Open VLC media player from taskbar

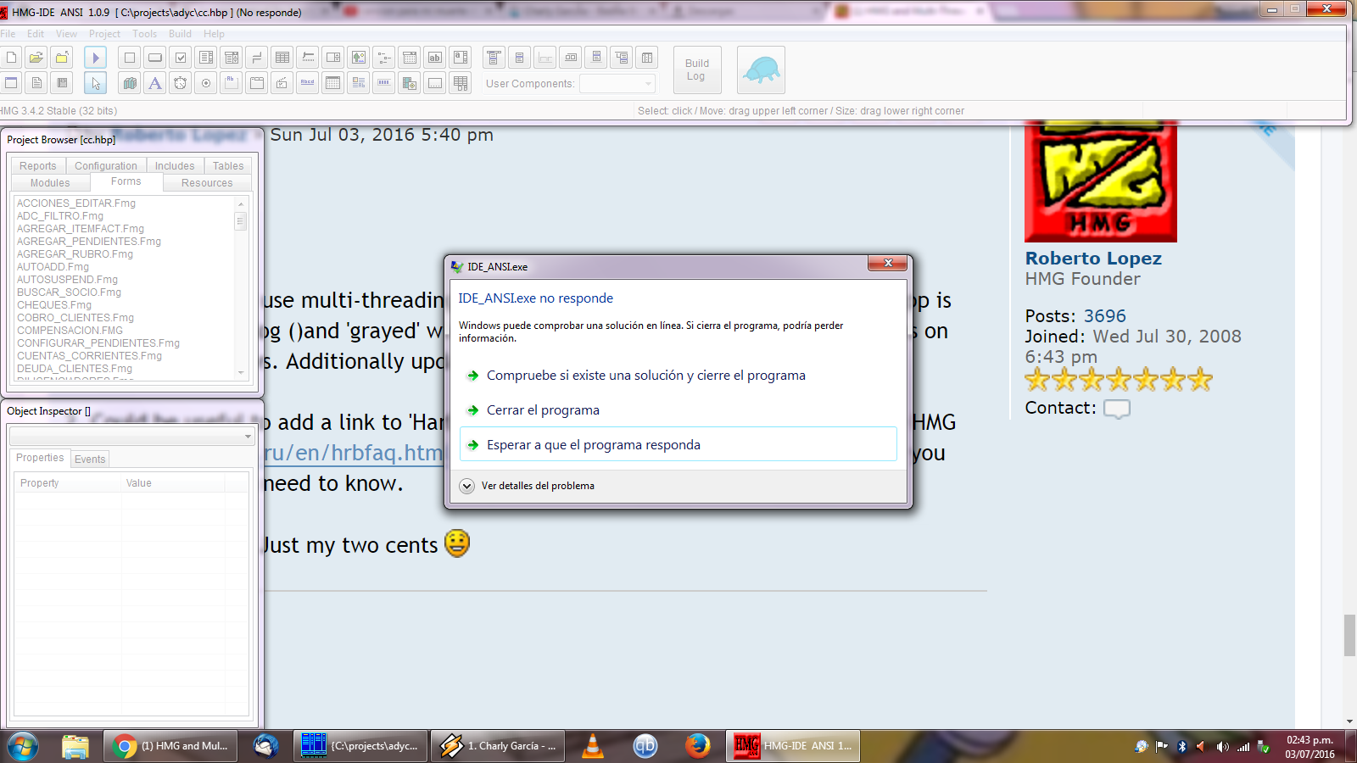pos(593,746)
